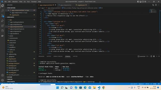Toggle bottom panel layout icon
This screenshot has height=90, width=161.
[141, 1]
